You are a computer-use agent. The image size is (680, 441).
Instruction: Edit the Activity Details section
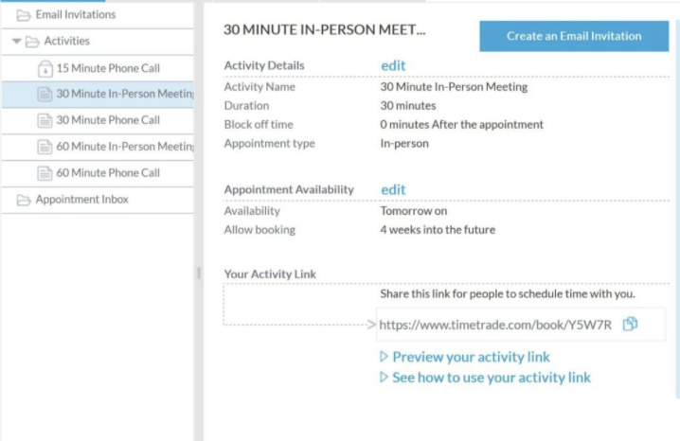393,65
